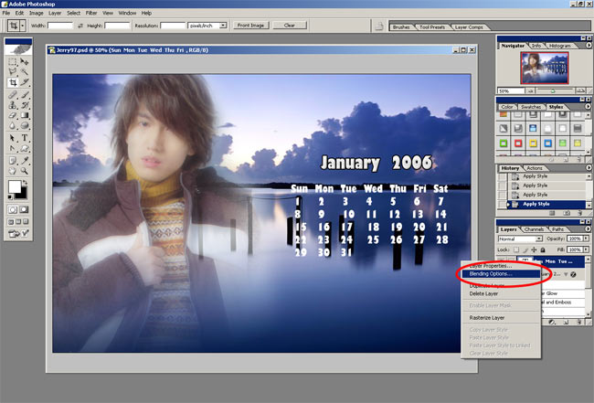Open the Filter menu
594x403 pixels.
pyautogui.click(x=91, y=13)
